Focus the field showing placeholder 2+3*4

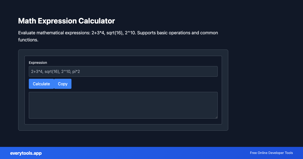tap(123, 71)
